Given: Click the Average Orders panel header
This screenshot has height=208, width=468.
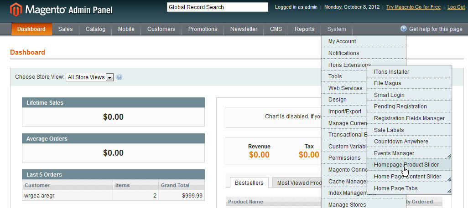Looking at the screenshot, I should pos(114,138).
